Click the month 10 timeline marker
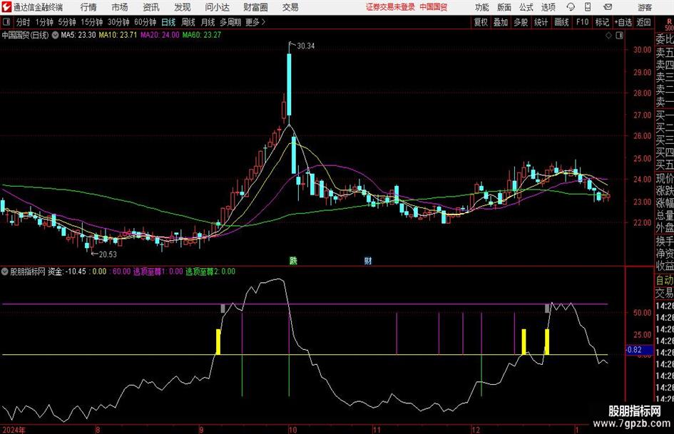 292,430
